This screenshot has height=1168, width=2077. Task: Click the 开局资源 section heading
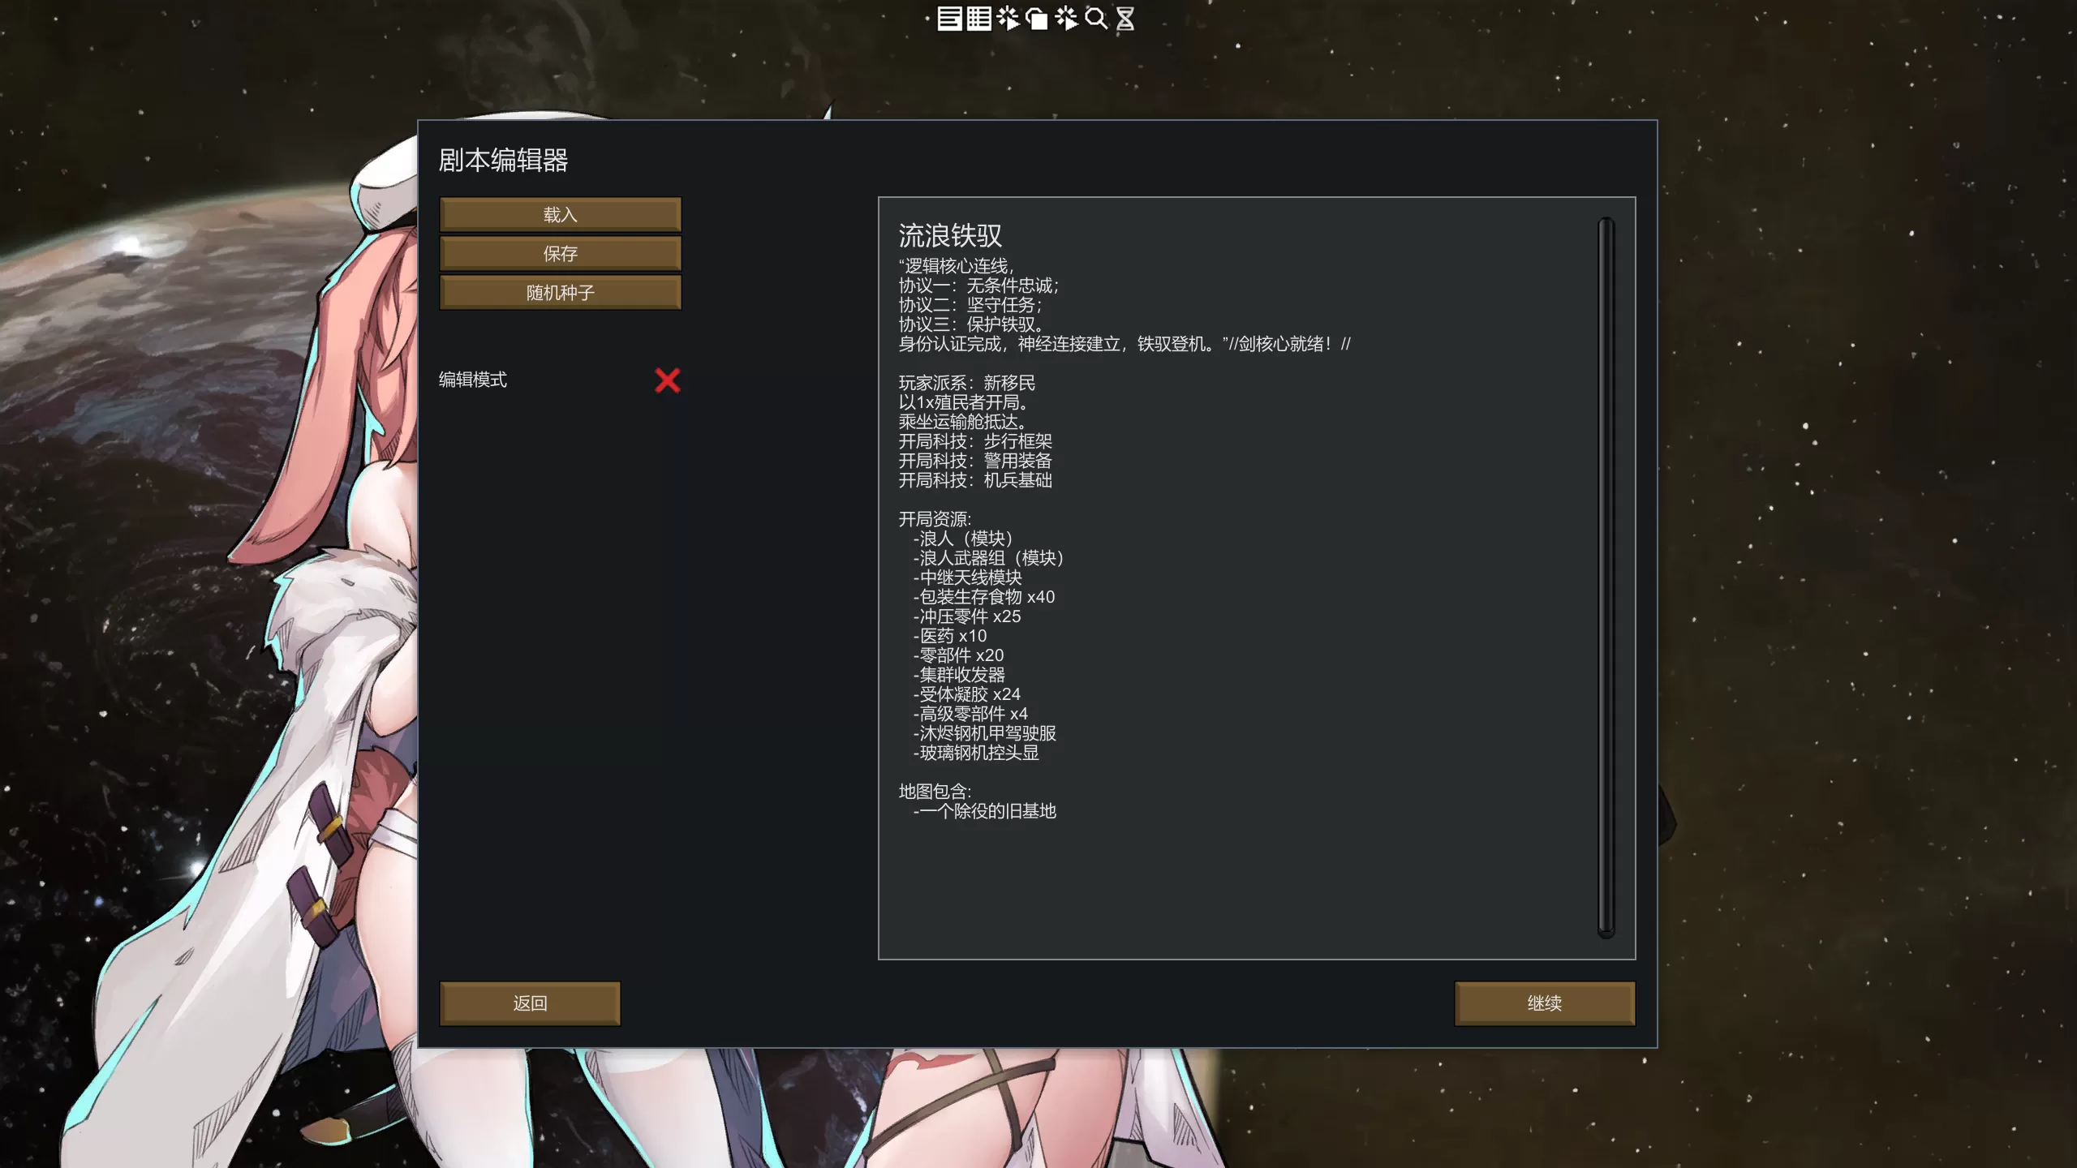click(935, 519)
